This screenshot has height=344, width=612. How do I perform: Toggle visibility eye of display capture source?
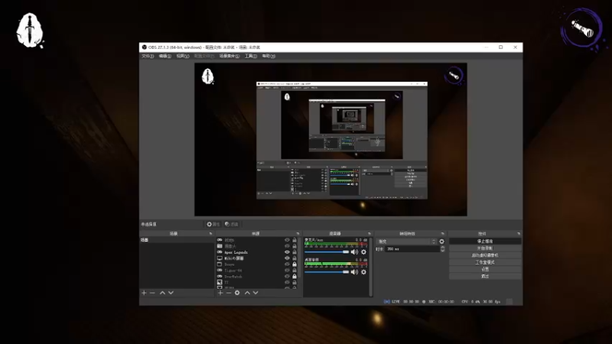(288, 258)
